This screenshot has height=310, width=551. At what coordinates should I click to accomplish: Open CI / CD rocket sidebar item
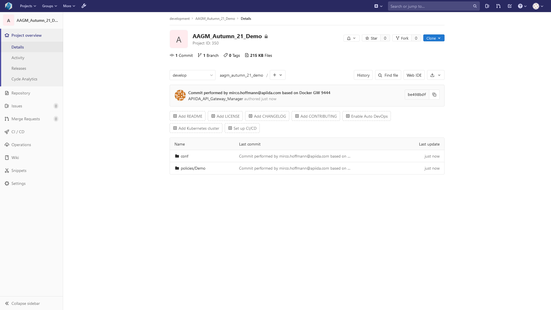coord(18,132)
